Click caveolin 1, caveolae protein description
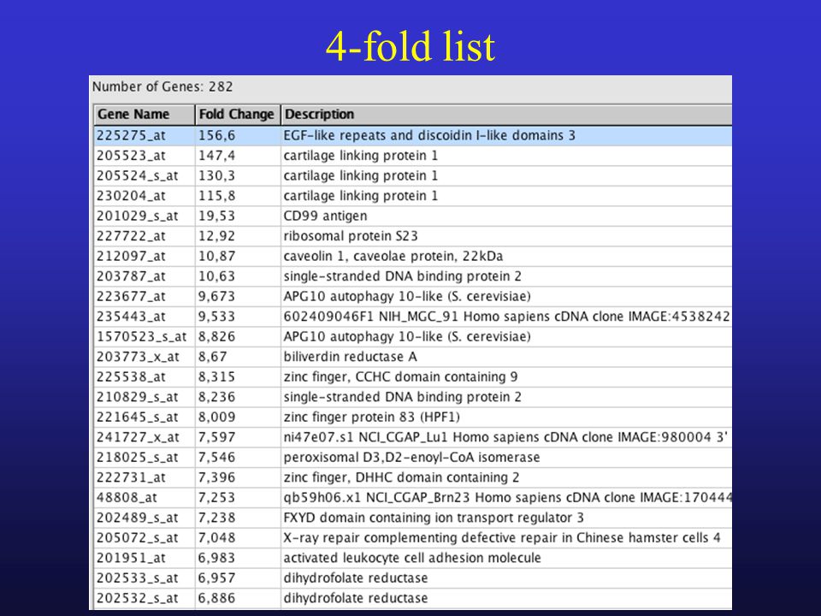Viewport: 821px width, 616px height. [393, 256]
